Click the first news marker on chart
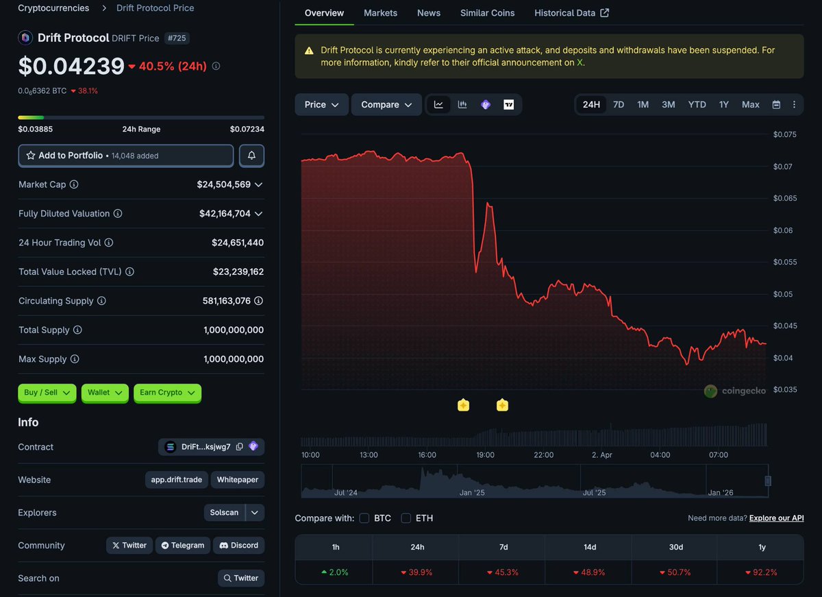This screenshot has width=822, height=597. coord(463,405)
